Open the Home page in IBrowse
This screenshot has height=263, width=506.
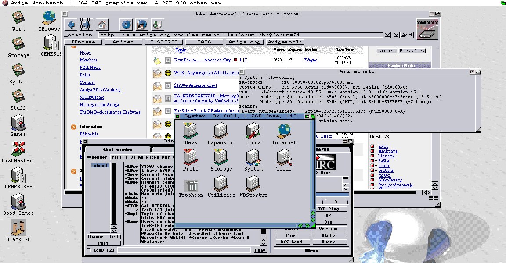pos(102,25)
